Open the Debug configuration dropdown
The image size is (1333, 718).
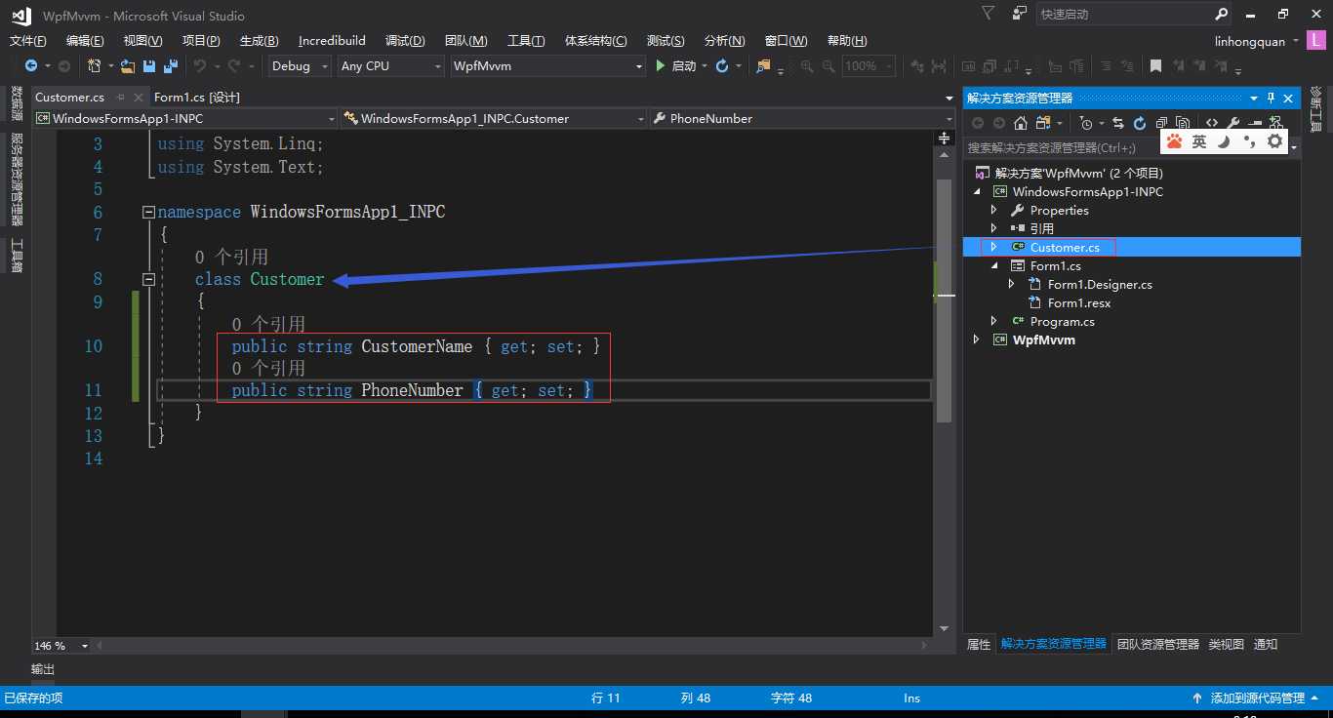point(299,65)
